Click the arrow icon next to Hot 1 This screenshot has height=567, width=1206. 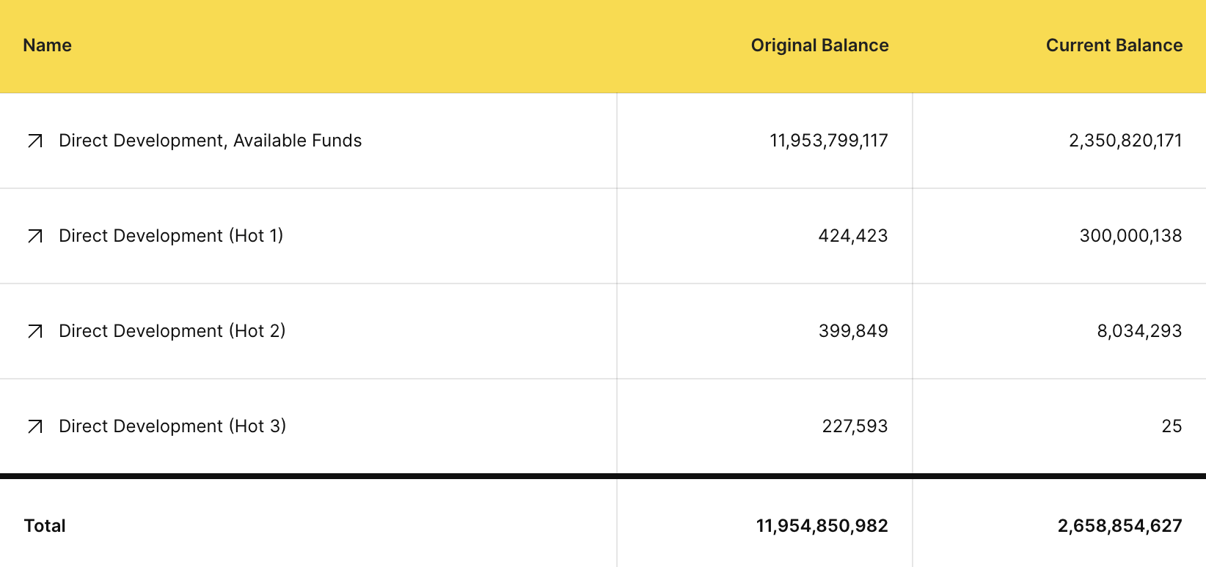point(35,236)
